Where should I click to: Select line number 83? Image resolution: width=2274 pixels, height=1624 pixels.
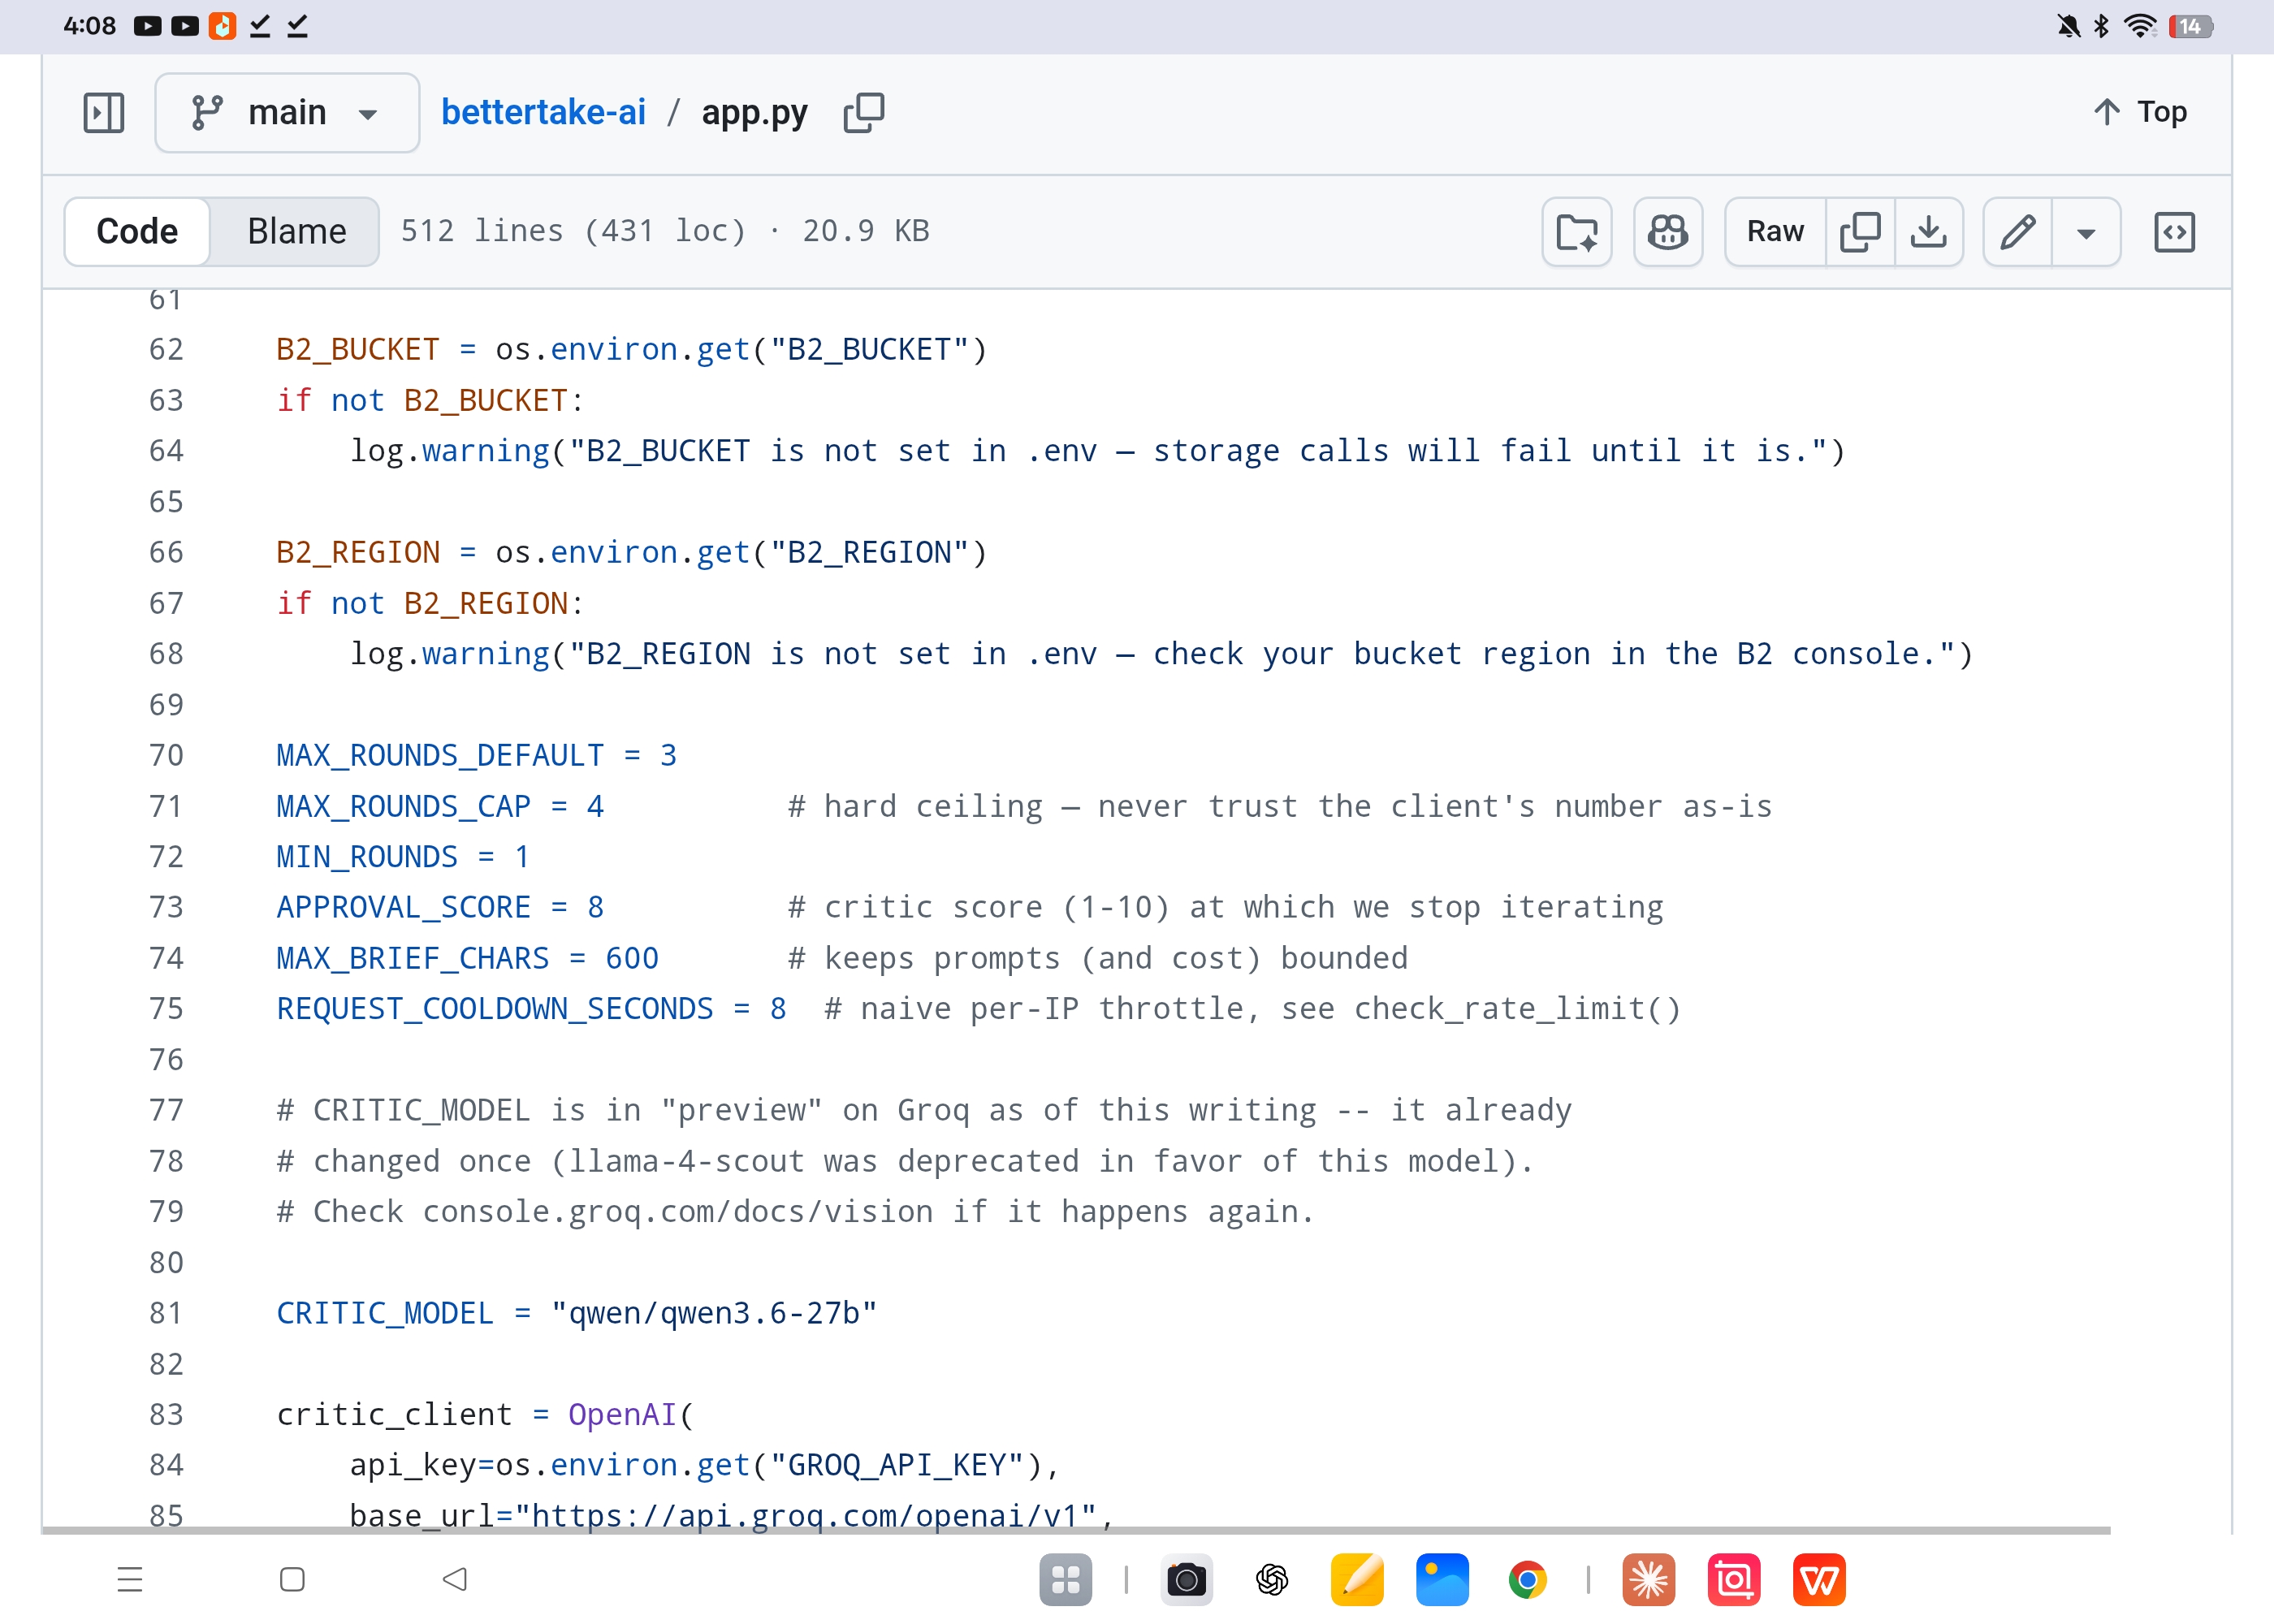click(166, 1414)
